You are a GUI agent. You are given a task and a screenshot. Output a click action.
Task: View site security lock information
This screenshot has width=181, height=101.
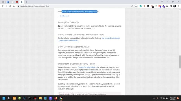tap(18, 6)
